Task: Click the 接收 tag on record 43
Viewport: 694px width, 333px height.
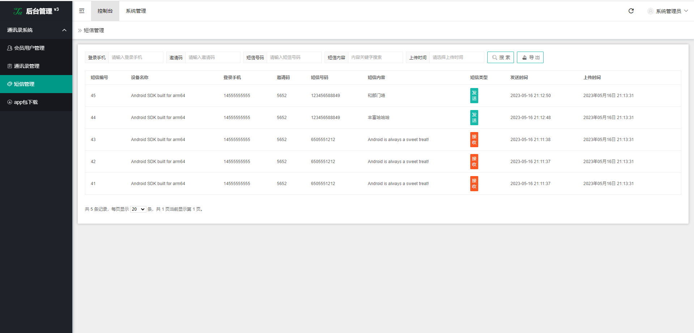Action: 474,140
